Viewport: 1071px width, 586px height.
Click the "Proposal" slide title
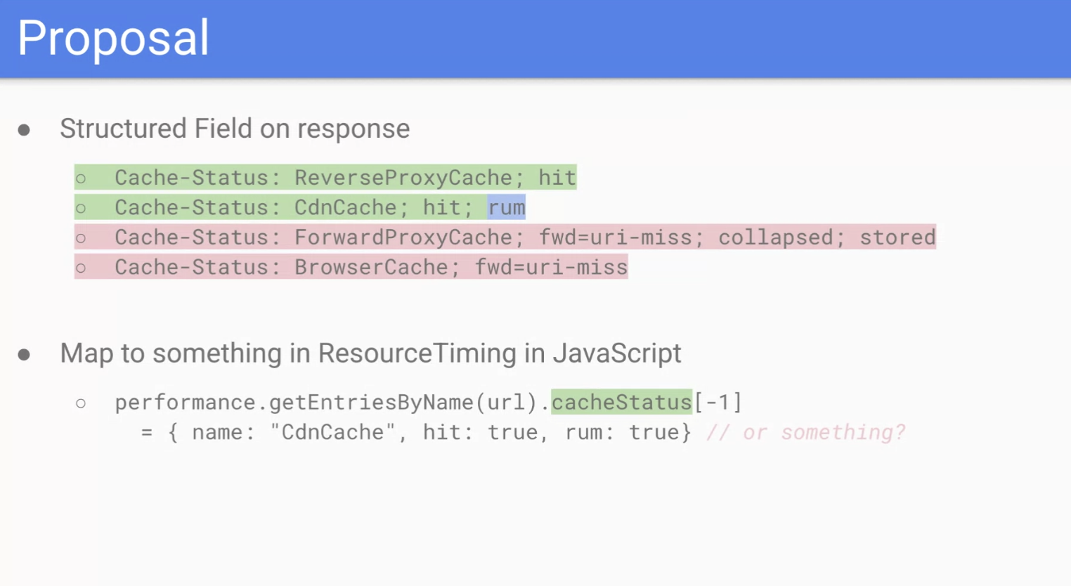click(x=113, y=38)
